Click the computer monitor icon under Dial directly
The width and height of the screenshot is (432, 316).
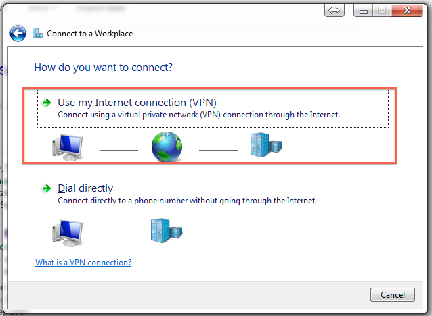68,233
